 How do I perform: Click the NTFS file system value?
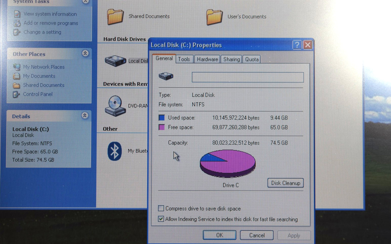(198, 105)
